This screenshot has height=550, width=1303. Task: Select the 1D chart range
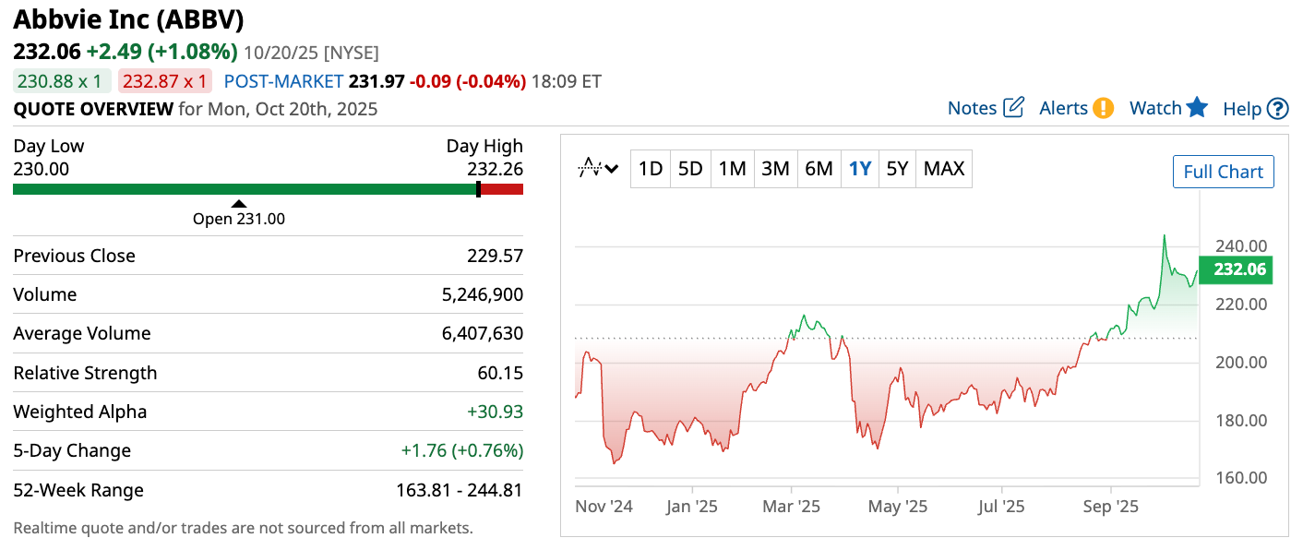click(x=651, y=169)
